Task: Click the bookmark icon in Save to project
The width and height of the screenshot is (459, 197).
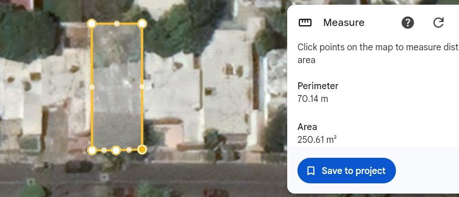Action: [x=311, y=171]
